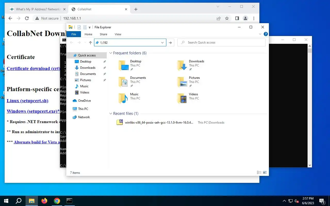Show hidden system tray icons
The width and height of the screenshot is (330, 206).
(284, 201)
